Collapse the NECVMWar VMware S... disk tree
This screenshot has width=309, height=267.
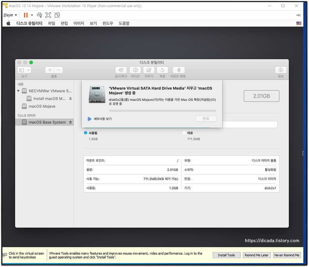point(18,91)
